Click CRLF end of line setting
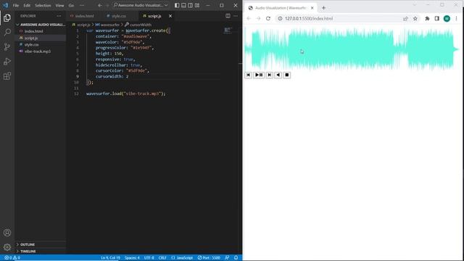464x261 pixels. (162, 258)
